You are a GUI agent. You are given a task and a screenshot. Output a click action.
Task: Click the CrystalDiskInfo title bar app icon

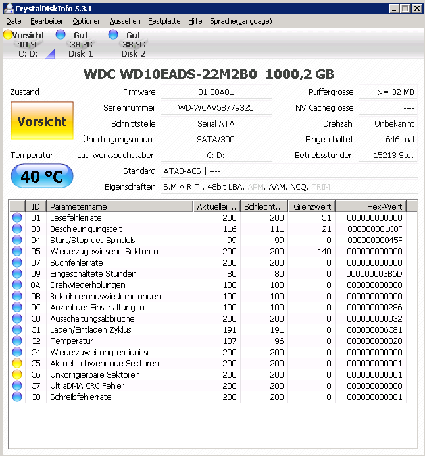(9, 9)
